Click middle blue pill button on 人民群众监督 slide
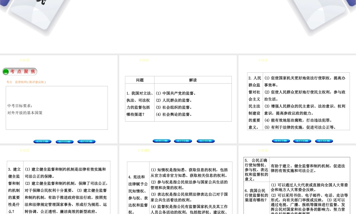This screenshot has width=356, height=214. pos(302,141)
